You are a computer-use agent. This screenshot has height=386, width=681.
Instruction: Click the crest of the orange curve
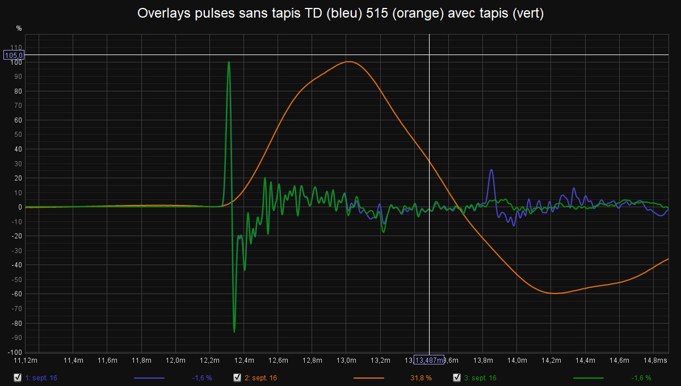click(349, 62)
